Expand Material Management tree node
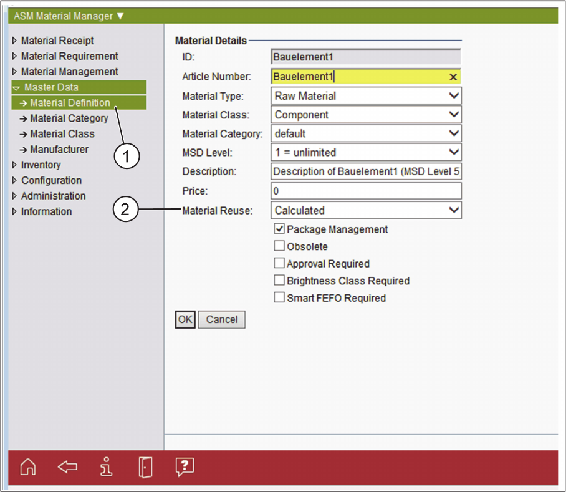The image size is (566, 492). [14, 72]
